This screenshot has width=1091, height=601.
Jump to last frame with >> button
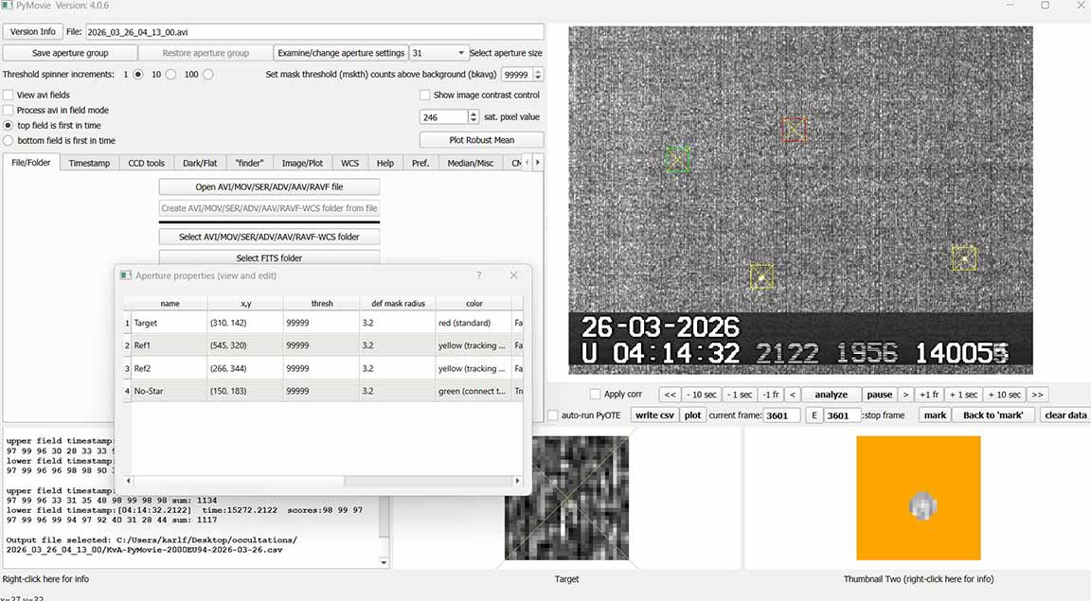(1037, 395)
